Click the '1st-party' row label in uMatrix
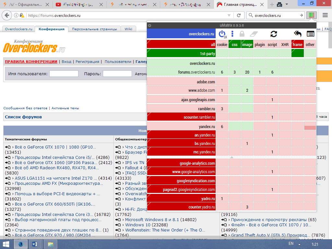The image size is (332, 249). 181,53
